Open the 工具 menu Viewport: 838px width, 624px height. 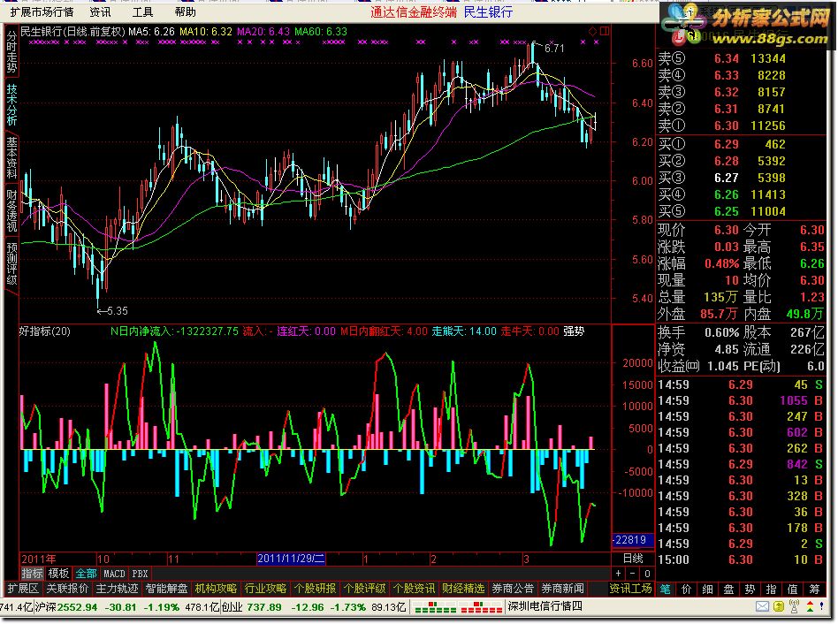click(x=142, y=11)
